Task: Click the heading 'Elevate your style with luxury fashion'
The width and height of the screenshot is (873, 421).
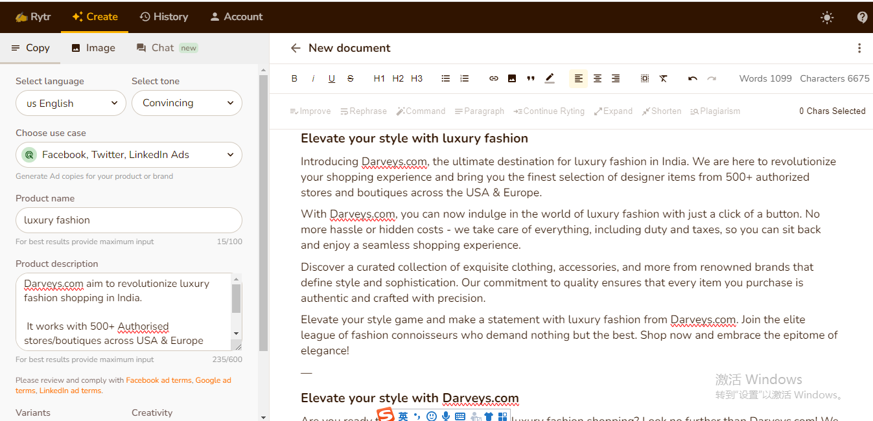Action: click(x=414, y=139)
